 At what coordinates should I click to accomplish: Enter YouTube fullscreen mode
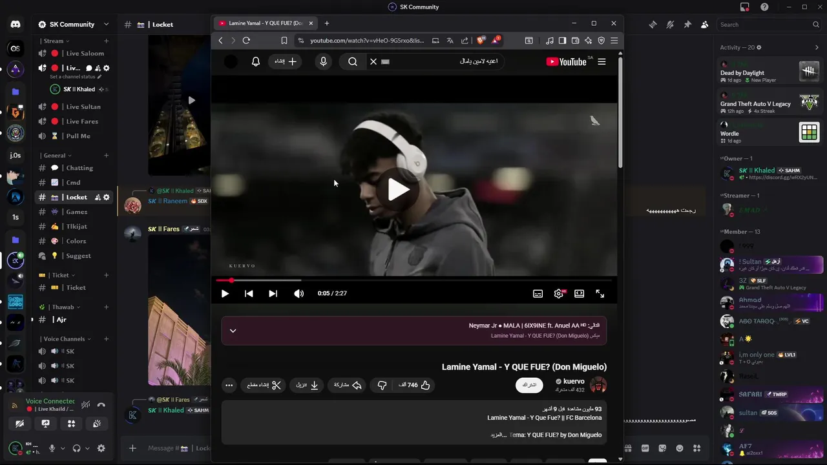(600, 293)
